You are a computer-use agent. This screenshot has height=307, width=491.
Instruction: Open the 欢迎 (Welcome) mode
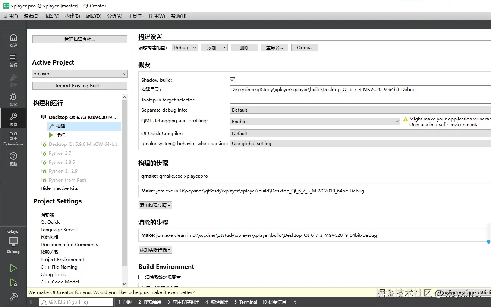click(13, 40)
